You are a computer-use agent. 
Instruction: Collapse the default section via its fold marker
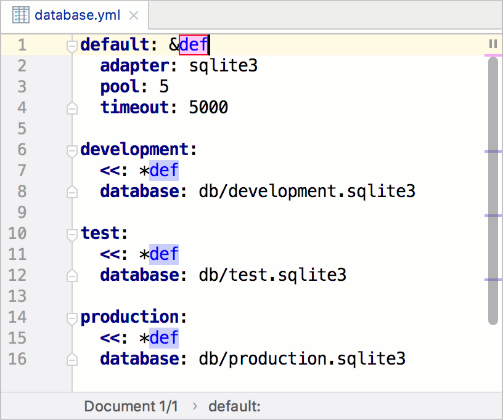point(72,45)
